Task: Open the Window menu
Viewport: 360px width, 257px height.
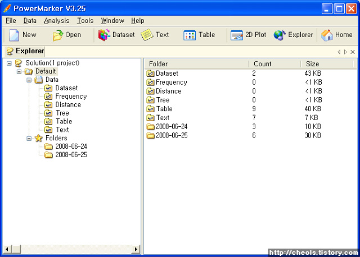Action: 112,21
